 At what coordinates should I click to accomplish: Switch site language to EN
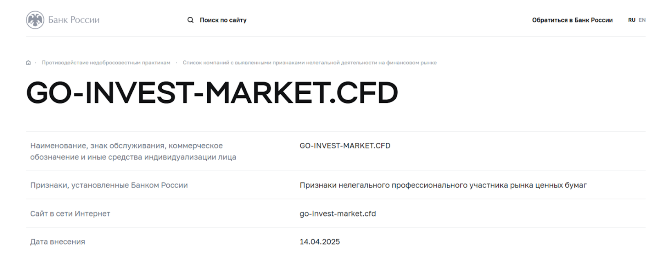pyautogui.click(x=642, y=20)
